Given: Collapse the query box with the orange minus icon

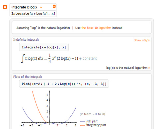Looking at the screenshot, I should coord(54,6).
